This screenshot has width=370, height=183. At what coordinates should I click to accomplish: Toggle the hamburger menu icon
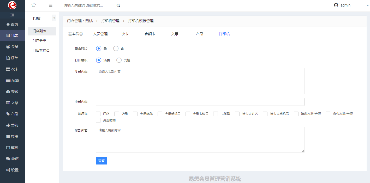pos(51,5)
